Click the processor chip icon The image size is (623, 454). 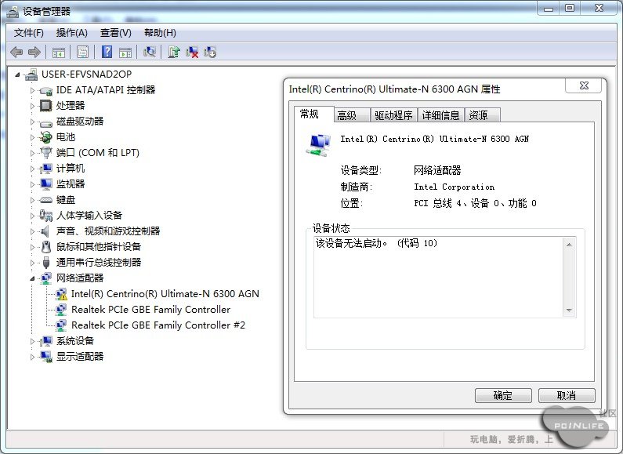(46, 106)
